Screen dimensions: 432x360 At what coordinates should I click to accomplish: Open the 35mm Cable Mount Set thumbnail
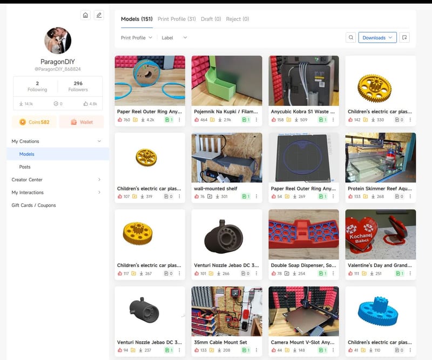point(227,311)
